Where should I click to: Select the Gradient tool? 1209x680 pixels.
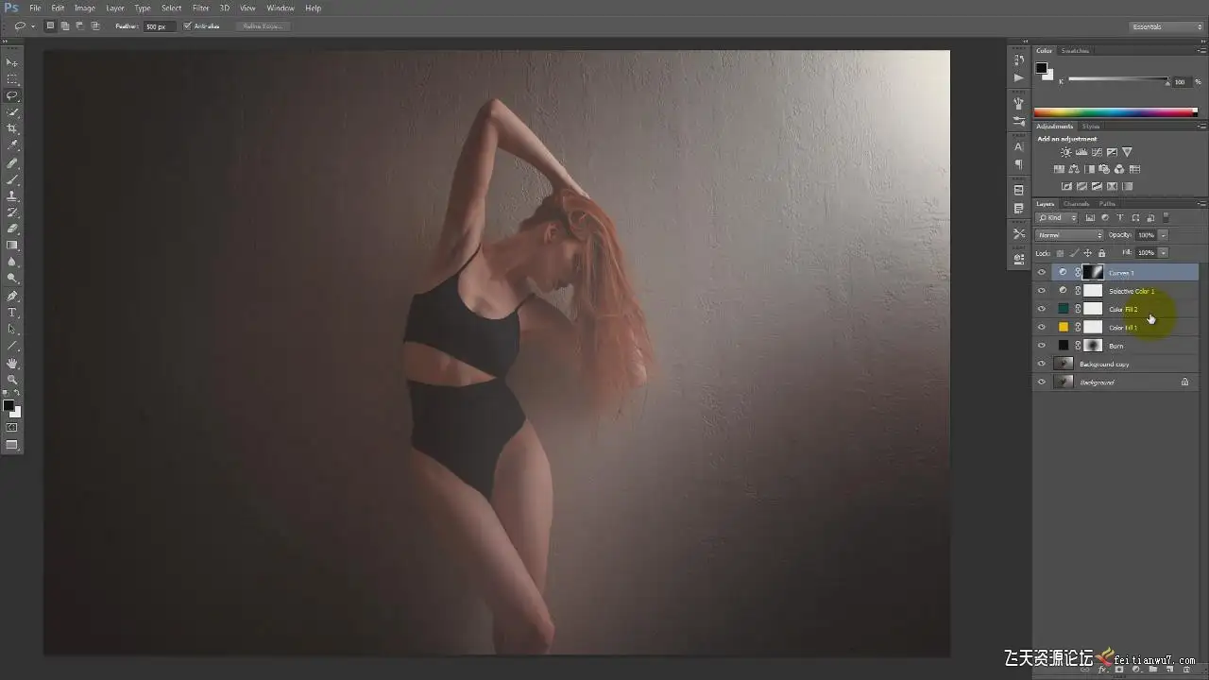(12, 246)
